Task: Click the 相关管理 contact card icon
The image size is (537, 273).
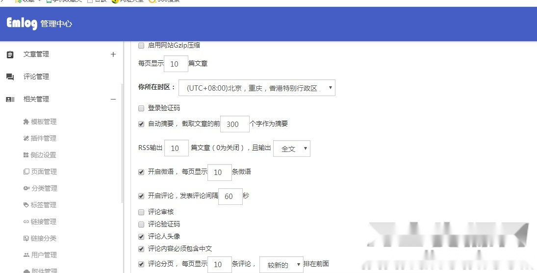Action: click(10, 99)
